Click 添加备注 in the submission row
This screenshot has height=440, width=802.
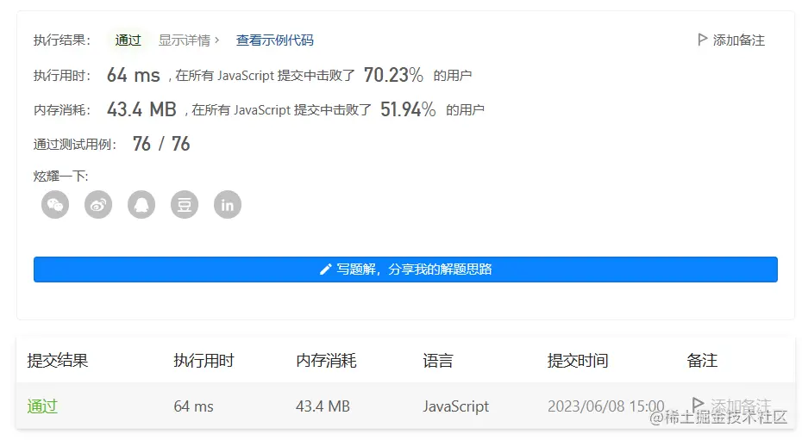[731, 406]
